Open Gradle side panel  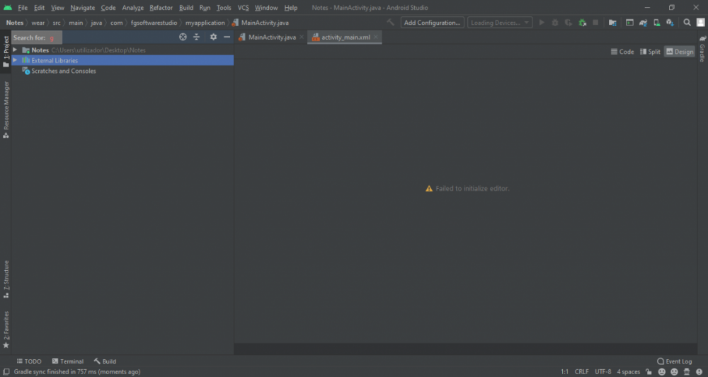(702, 48)
